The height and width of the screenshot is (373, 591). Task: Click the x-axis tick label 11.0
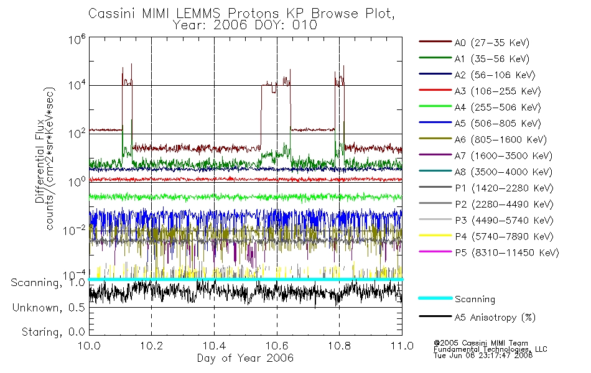coord(402,346)
